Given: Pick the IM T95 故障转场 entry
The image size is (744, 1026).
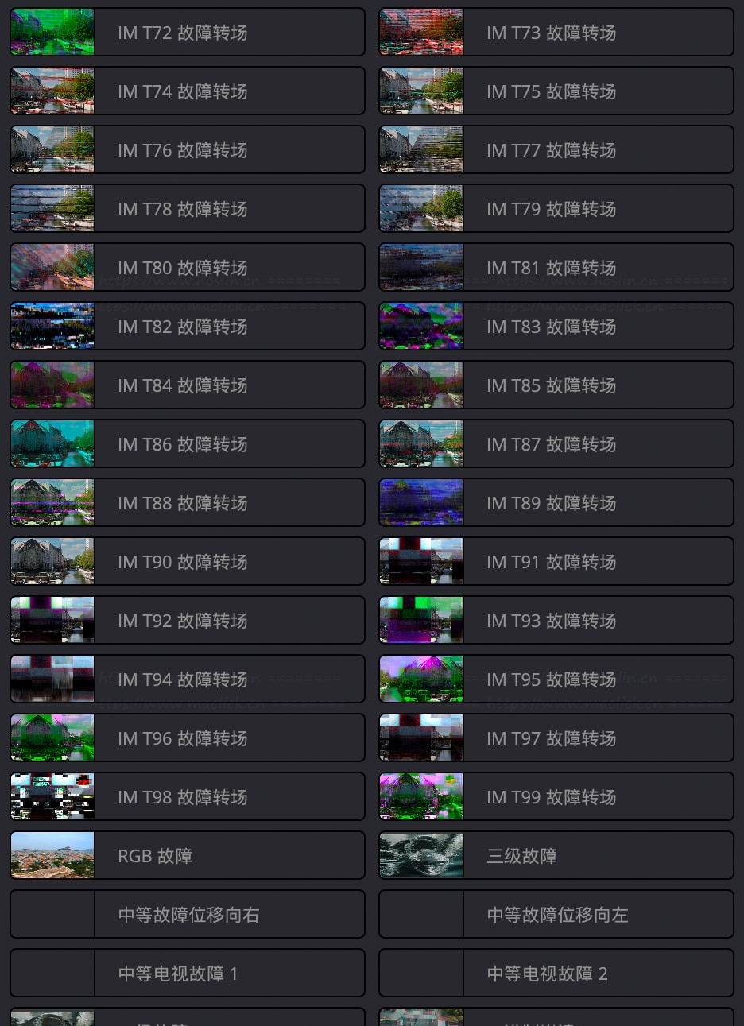Looking at the screenshot, I should pos(556,679).
